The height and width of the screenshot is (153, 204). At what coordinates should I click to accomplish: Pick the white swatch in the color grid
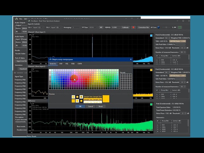pyautogui.click(x=50, y=70)
